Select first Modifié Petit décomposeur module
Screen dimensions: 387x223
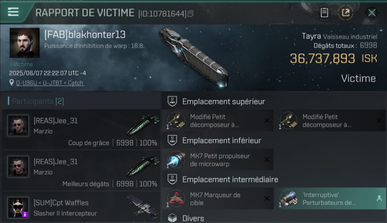pos(218,121)
